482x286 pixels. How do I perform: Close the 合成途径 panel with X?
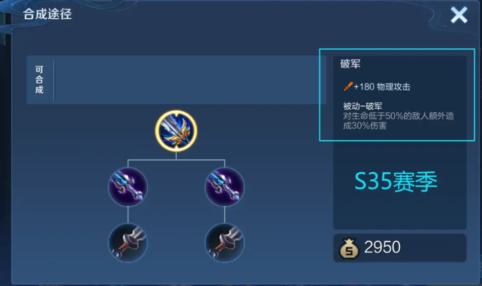(459, 15)
